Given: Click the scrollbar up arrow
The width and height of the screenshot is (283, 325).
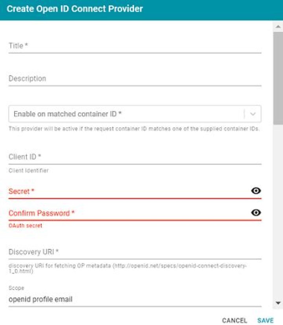Looking at the screenshot, I should [278, 26].
